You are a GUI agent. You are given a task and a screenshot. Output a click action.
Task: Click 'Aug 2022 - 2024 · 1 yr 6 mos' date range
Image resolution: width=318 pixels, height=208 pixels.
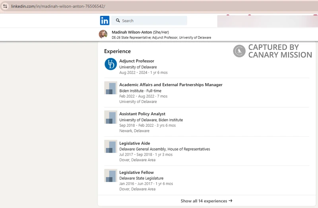[143, 73]
